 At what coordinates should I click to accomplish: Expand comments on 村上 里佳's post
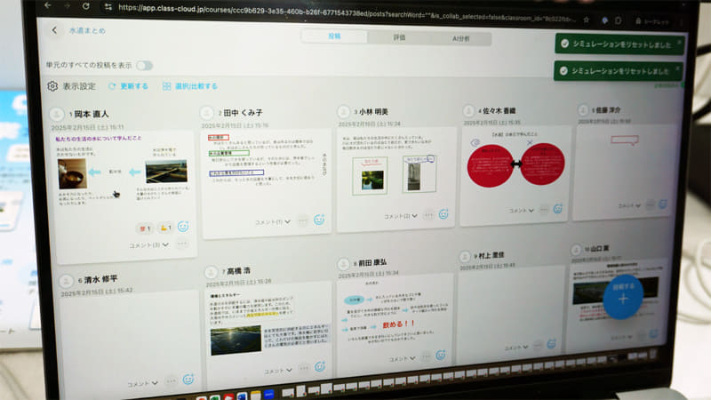(516, 348)
